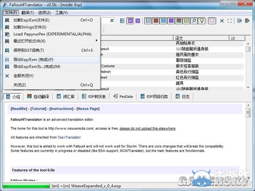Switch to the 自动翻译 tab
The height and width of the screenshot is (191, 255).
tap(38, 97)
